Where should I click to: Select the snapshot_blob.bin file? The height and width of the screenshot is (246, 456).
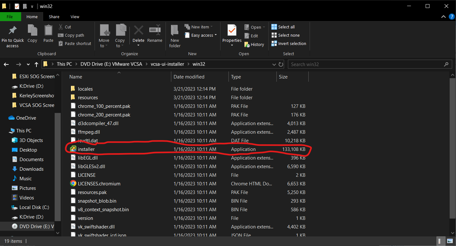97,201
